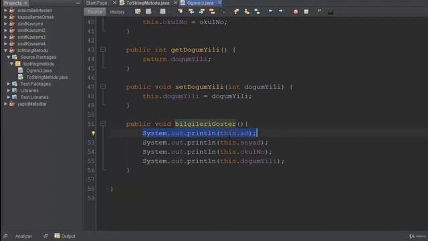Expand the Test Libraries node
Image resolution: width=428 pixels, height=241 pixels.
9,97
